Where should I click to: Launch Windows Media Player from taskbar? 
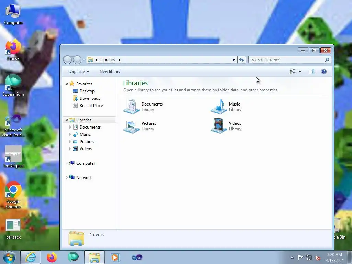115,257
